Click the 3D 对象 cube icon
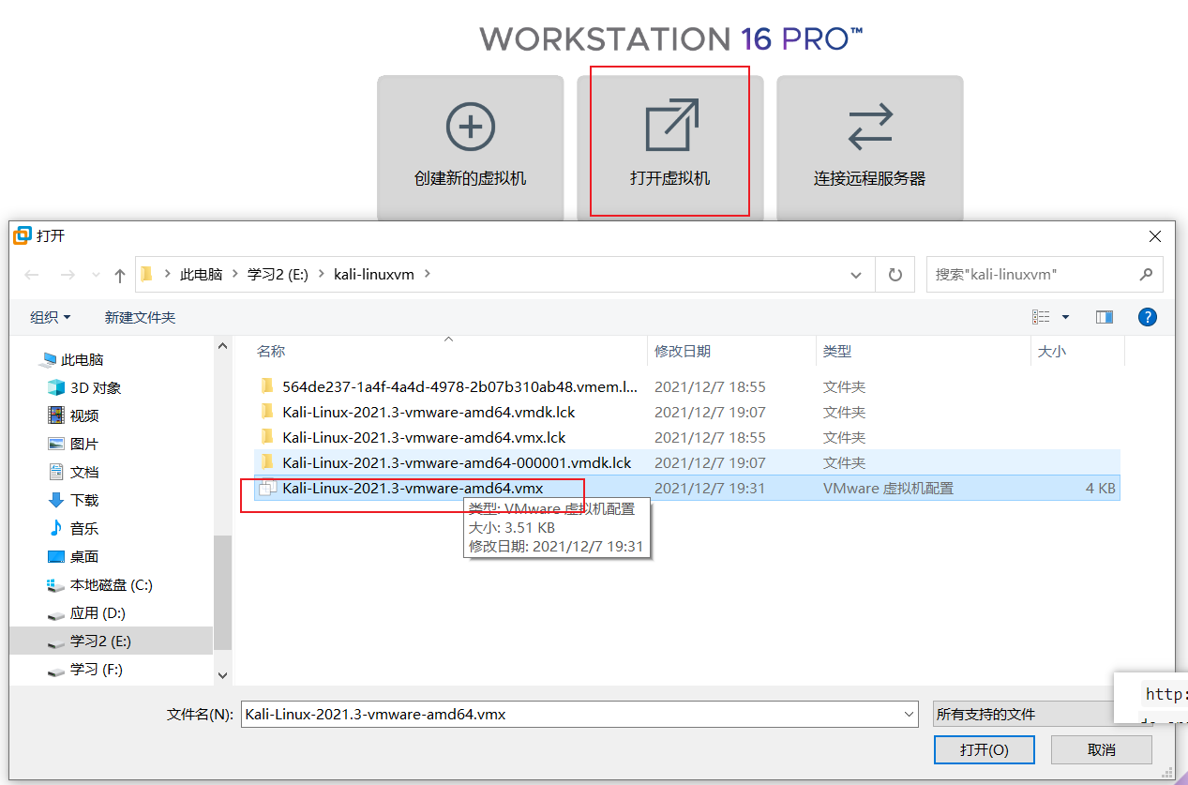The height and width of the screenshot is (785, 1188). [56, 387]
